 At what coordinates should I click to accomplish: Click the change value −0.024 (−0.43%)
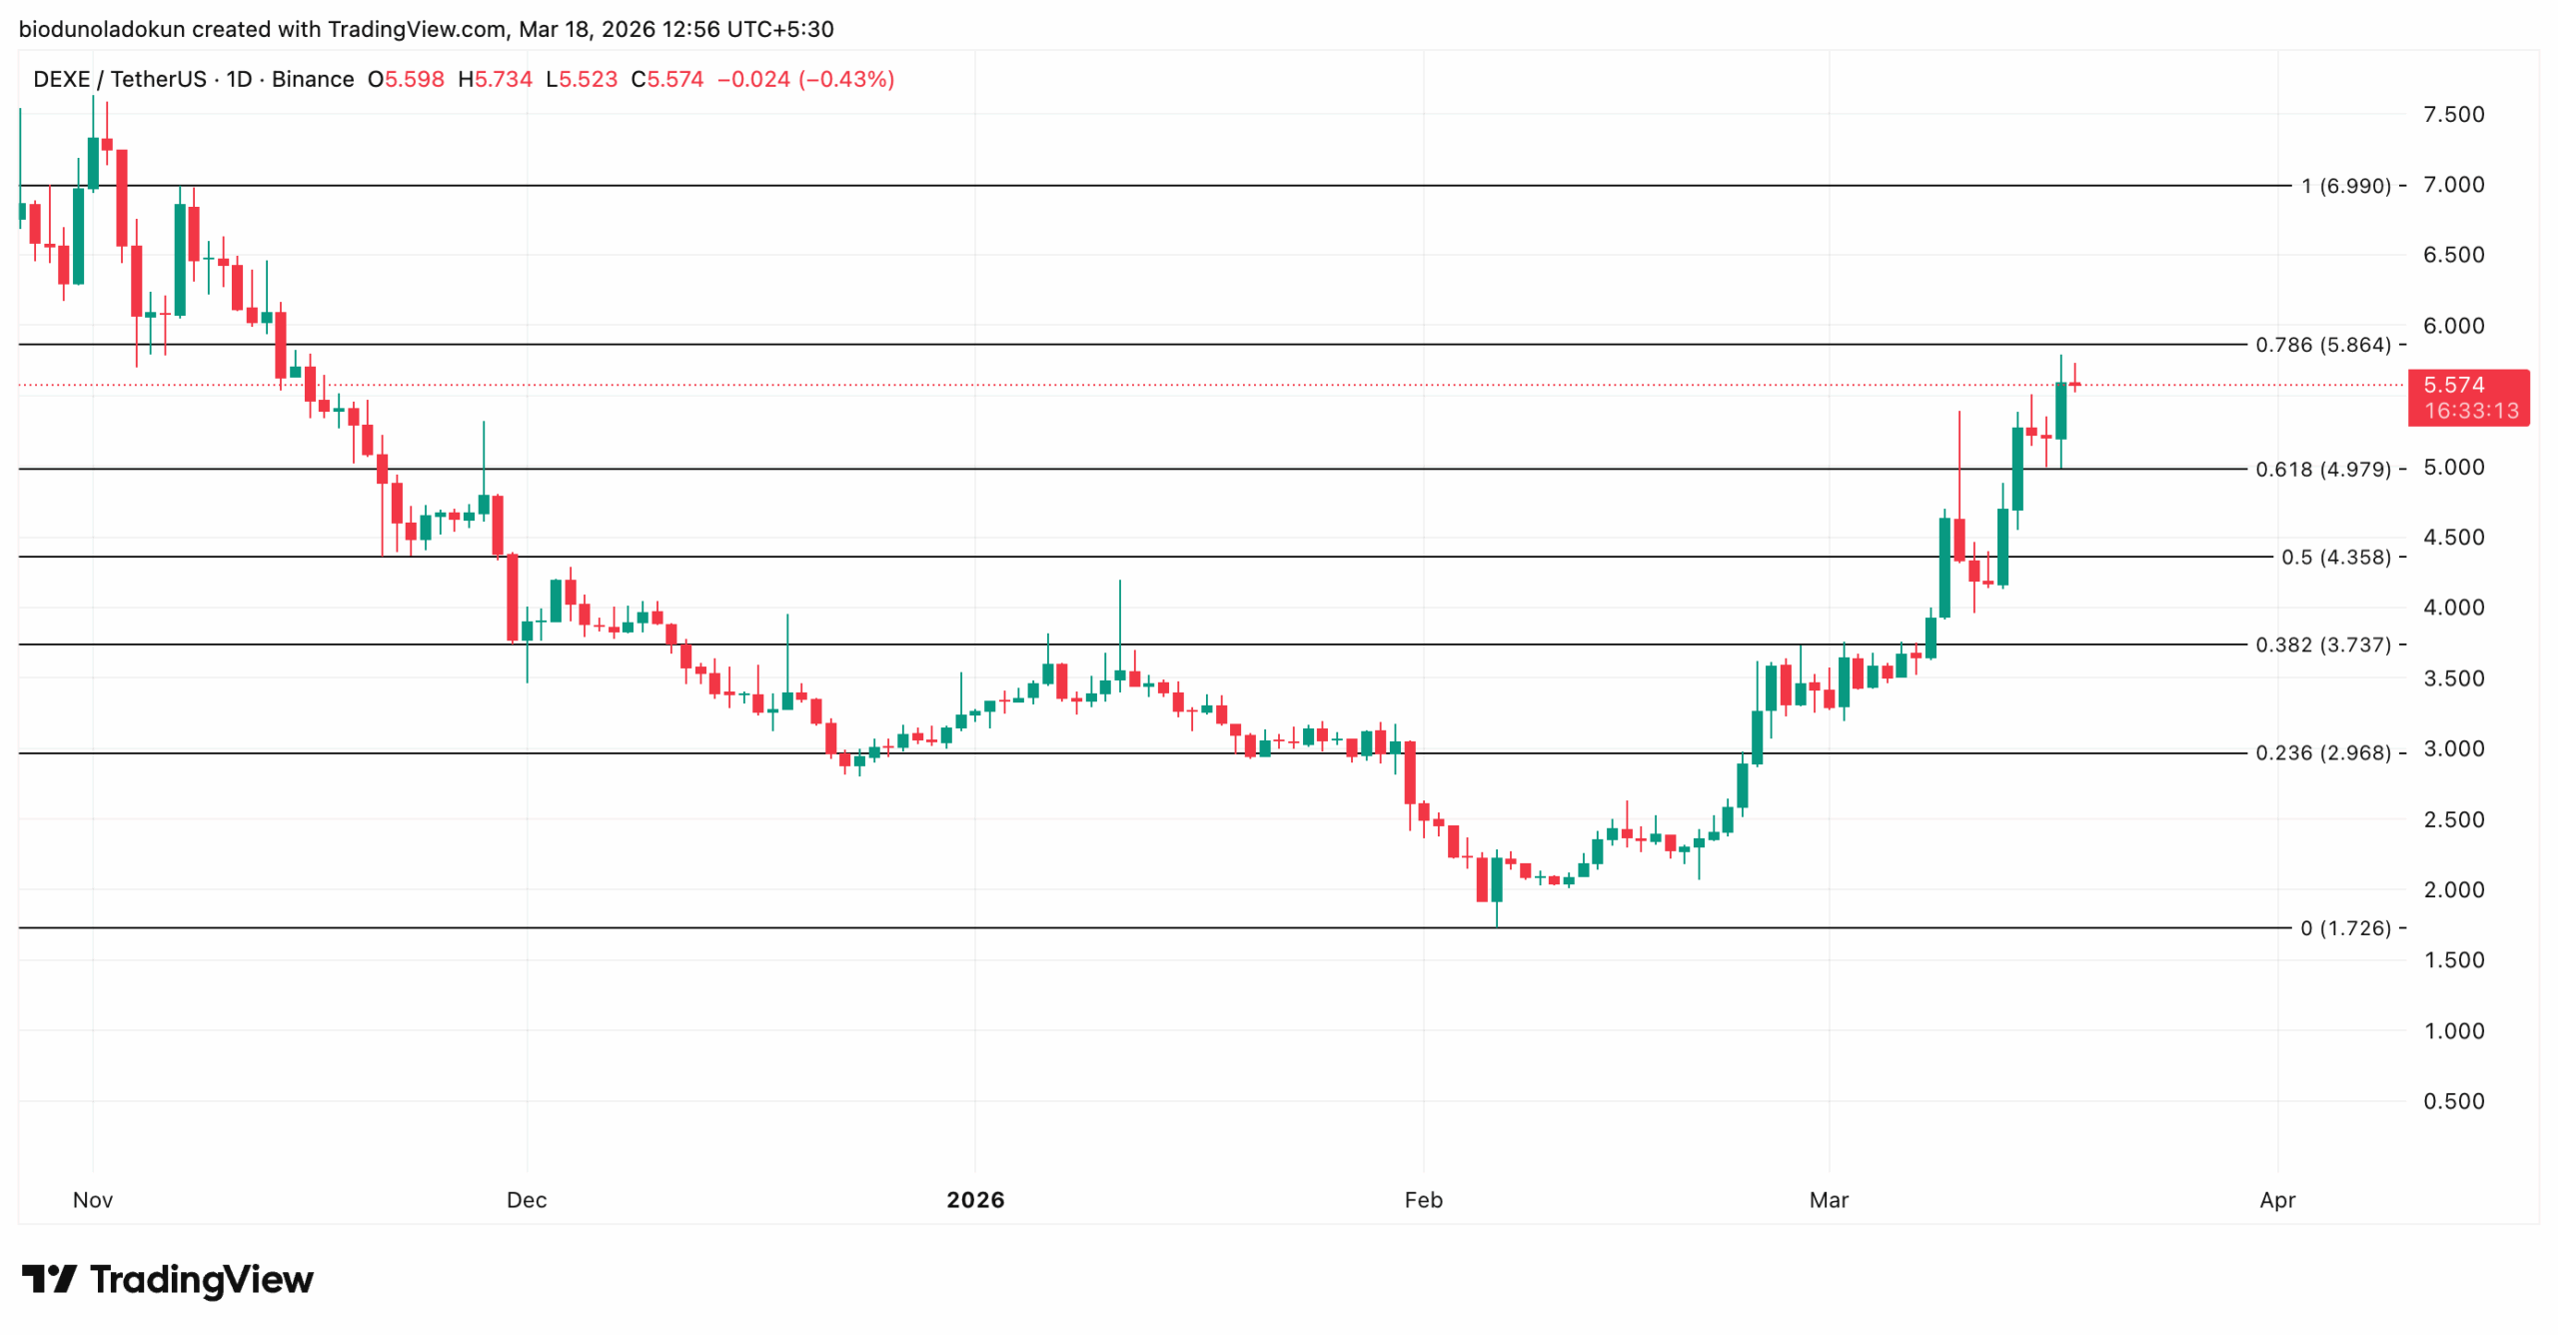coord(806,79)
